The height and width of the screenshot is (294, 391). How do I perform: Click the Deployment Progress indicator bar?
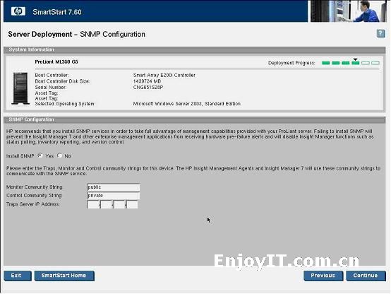point(351,63)
